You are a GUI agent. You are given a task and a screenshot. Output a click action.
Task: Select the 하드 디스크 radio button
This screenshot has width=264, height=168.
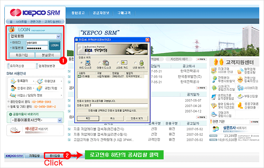(82, 63)
